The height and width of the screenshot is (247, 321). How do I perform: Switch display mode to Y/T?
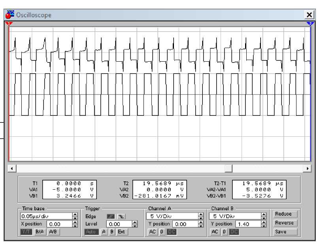(26, 232)
